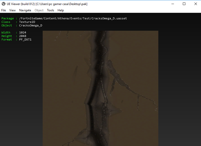
Task: Close the UE Viewer window
Action: click(195, 4)
